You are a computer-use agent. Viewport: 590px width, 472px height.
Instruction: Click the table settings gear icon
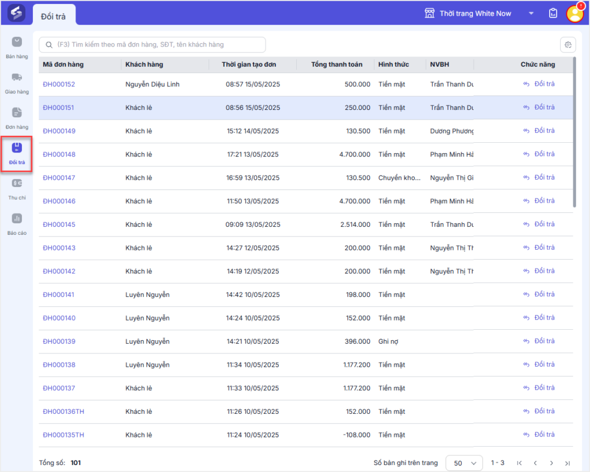(568, 45)
